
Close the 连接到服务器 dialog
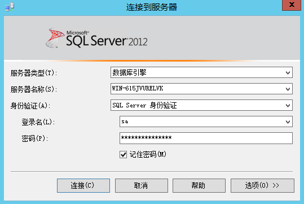click(292, 5)
